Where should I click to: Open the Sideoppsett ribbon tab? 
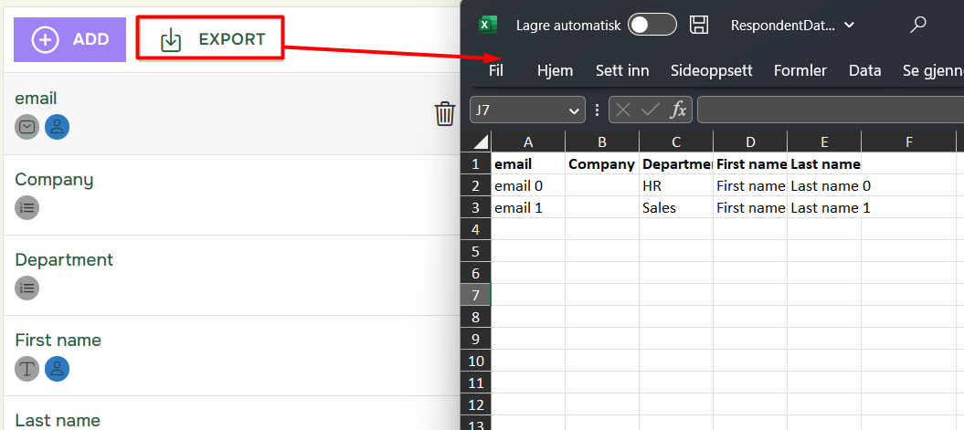pyautogui.click(x=711, y=70)
